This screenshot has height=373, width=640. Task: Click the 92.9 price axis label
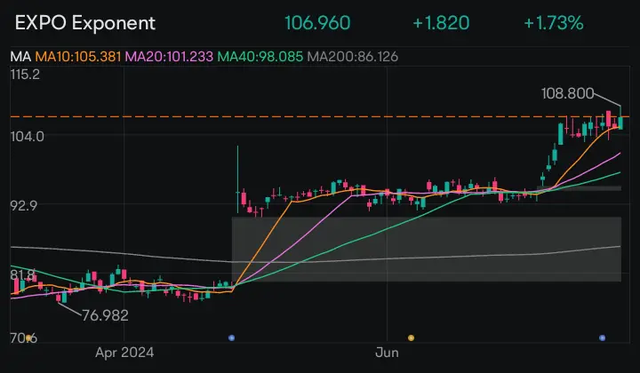(24, 205)
